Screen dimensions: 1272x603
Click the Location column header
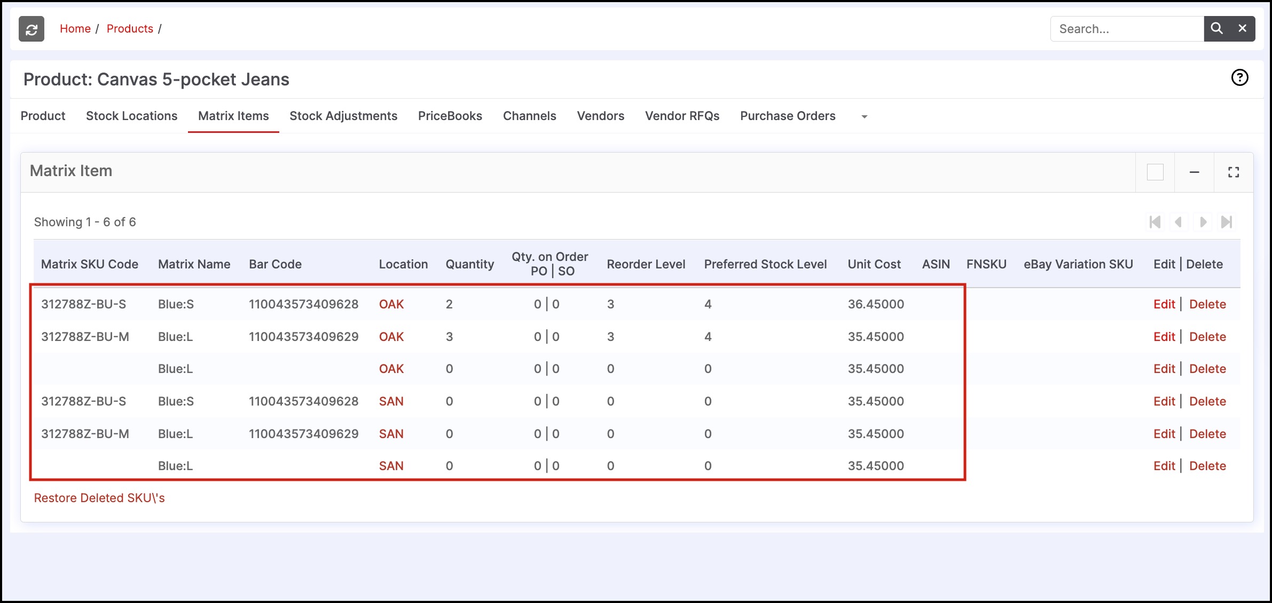coord(403,264)
